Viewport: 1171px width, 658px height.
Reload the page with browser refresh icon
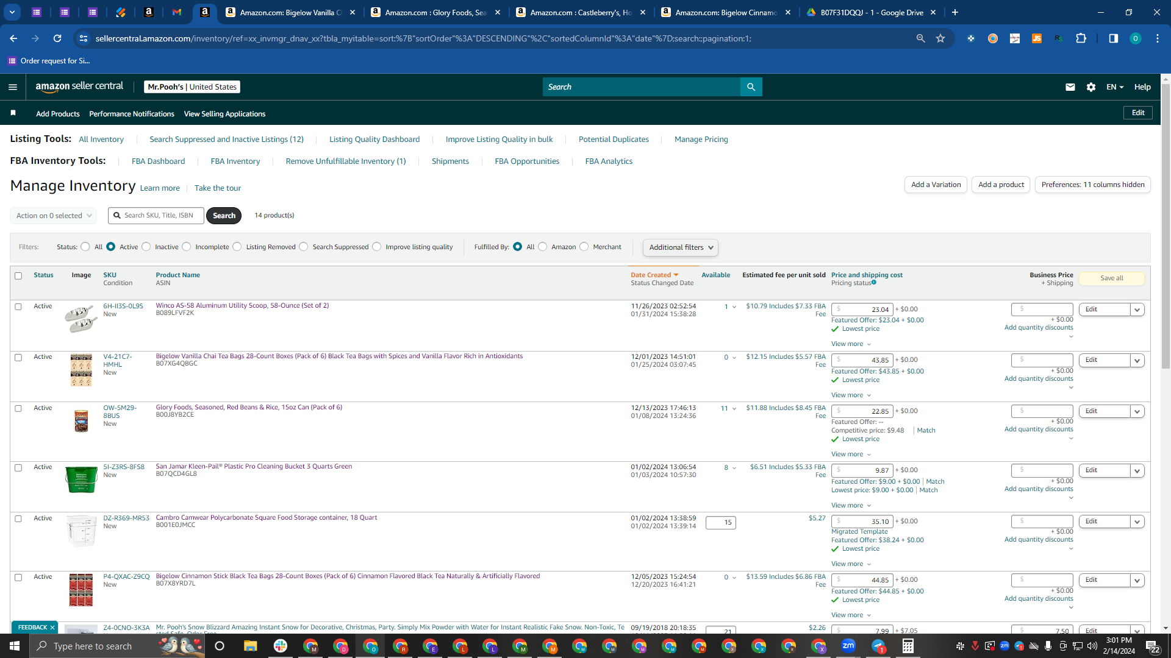click(57, 38)
